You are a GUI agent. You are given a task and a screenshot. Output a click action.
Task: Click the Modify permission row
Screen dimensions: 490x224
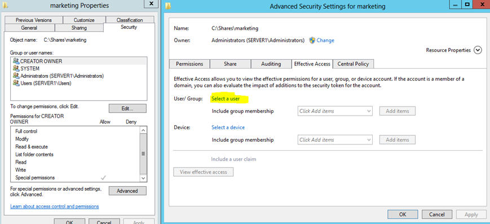point(76,139)
